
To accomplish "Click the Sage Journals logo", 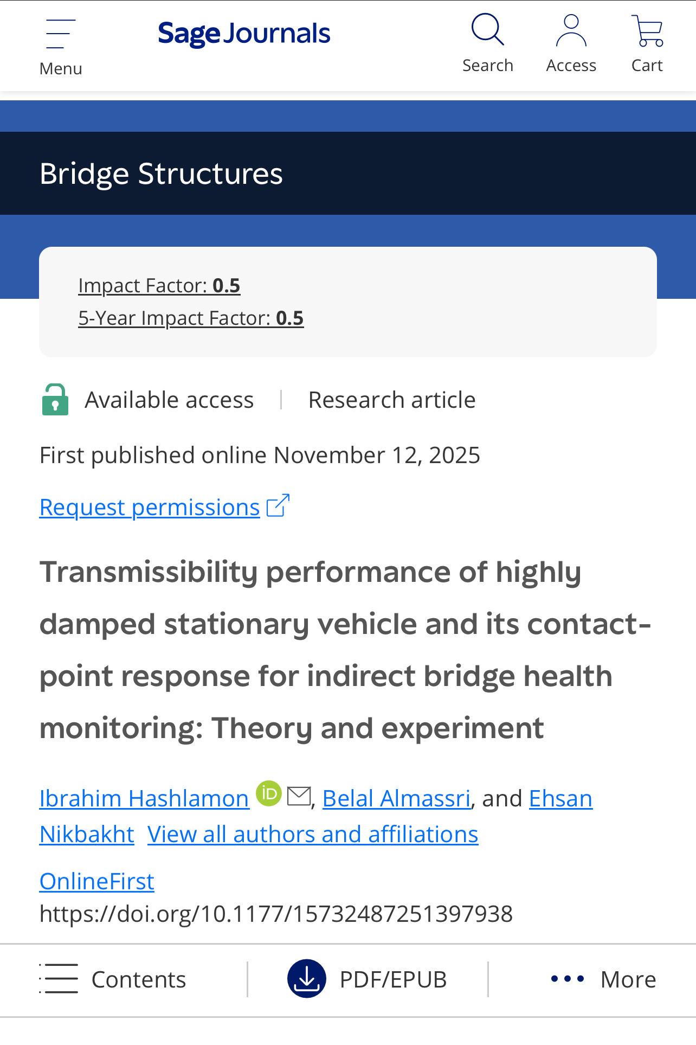I will (x=244, y=34).
